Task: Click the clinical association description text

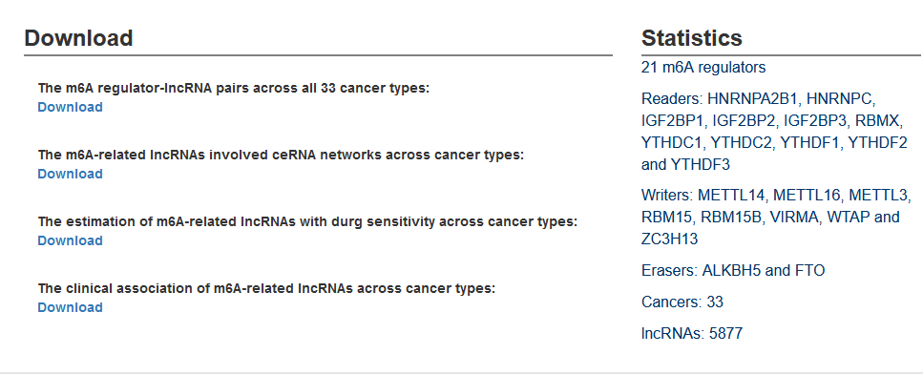Action: pos(266,288)
